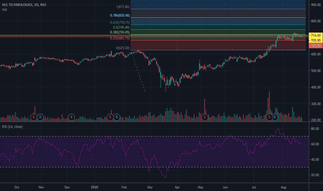Click the 600.00 price axis label
323x191 pixels.
coord(316,54)
